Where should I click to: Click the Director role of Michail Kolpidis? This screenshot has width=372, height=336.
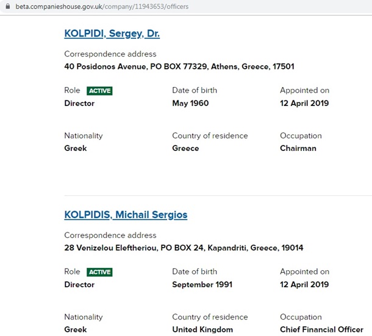coord(79,285)
